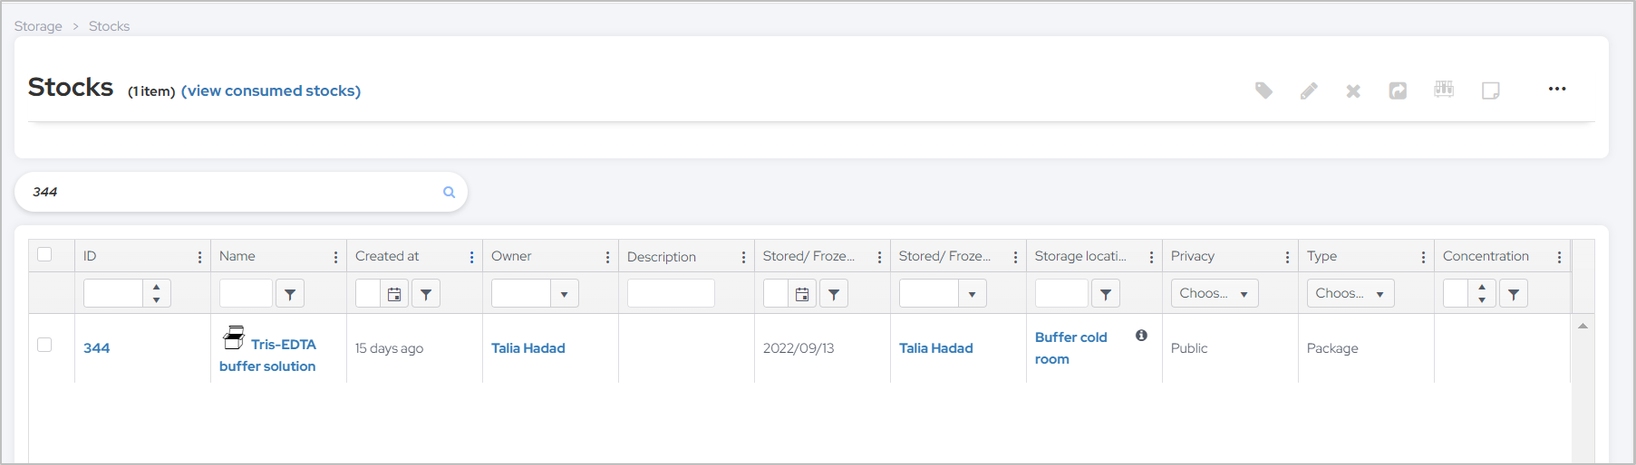This screenshot has height=465, width=1636.
Task: Open the Type filter dropdown
Action: click(x=1350, y=293)
